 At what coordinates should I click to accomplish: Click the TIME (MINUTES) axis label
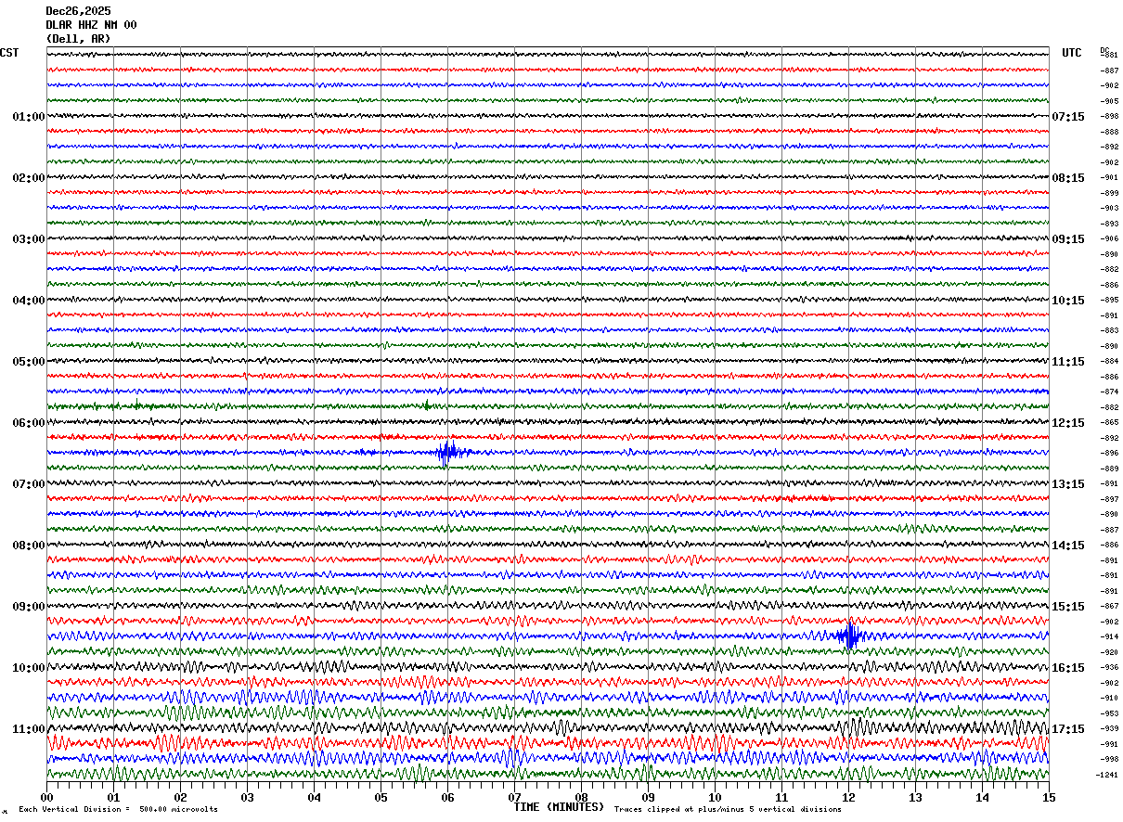click(x=558, y=807)
